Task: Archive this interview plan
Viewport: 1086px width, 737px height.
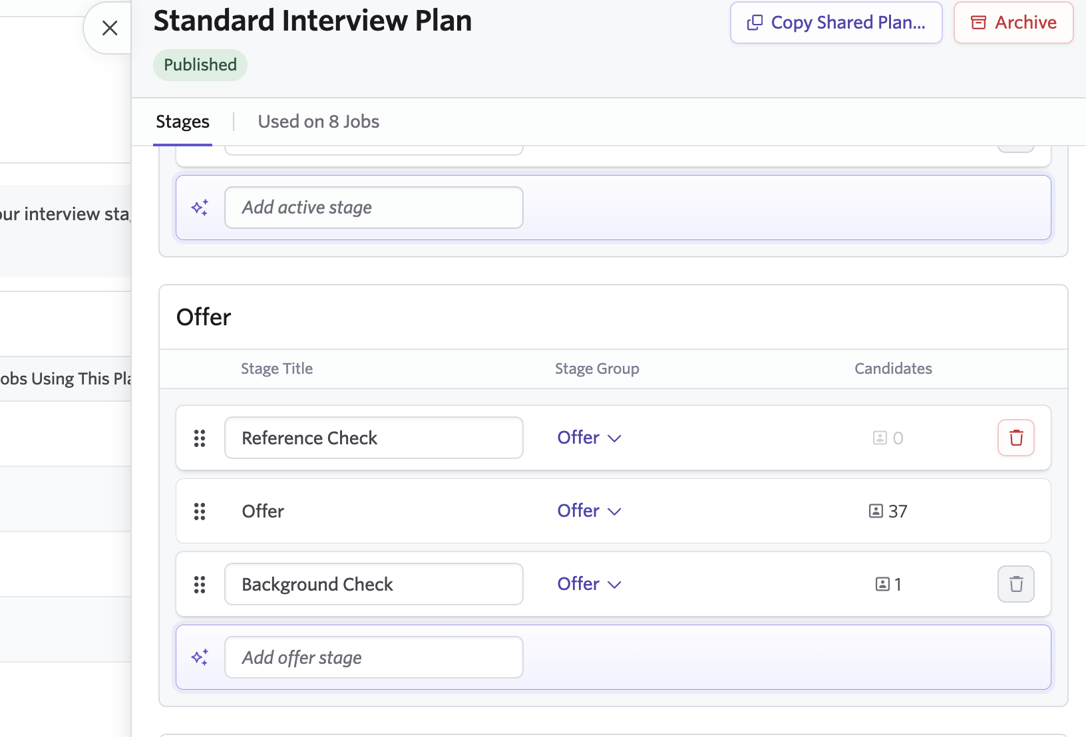Action: pos(1013,23)
